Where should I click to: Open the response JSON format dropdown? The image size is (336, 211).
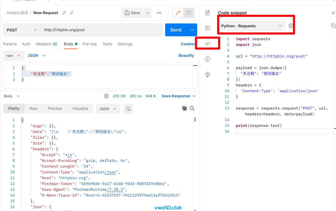click(x=108, y=109)
